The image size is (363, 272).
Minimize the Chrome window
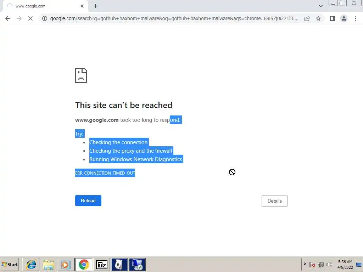333,3
